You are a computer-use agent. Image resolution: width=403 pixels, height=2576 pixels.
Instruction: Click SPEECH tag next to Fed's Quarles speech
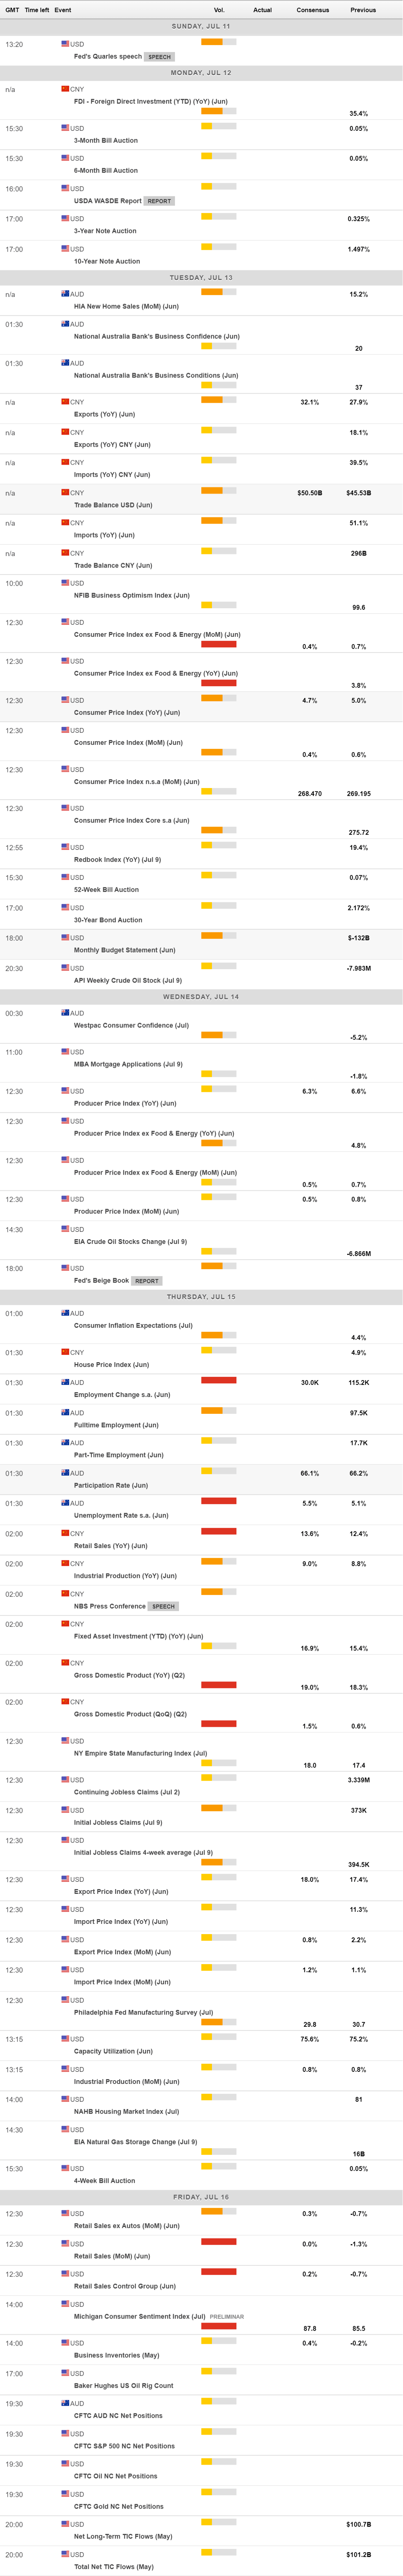point(159,57)
